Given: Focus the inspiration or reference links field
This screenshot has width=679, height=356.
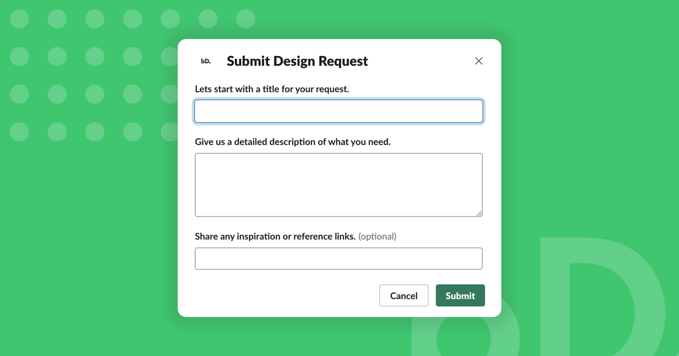Looking at the screenshot, I should 338,258.
